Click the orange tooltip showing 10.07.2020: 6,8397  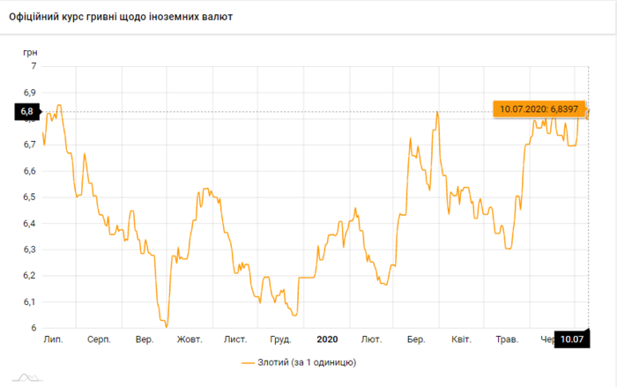point(538,108)
